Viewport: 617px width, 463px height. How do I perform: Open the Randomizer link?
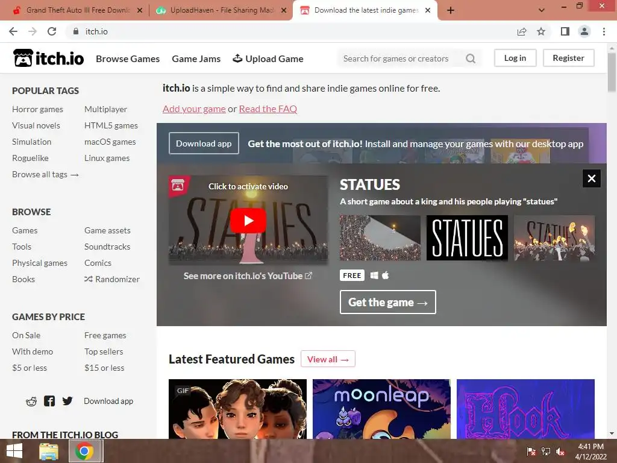coord(111,279)
